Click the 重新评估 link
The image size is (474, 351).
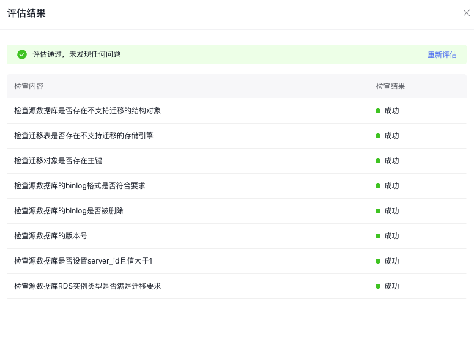click(442, 54)
